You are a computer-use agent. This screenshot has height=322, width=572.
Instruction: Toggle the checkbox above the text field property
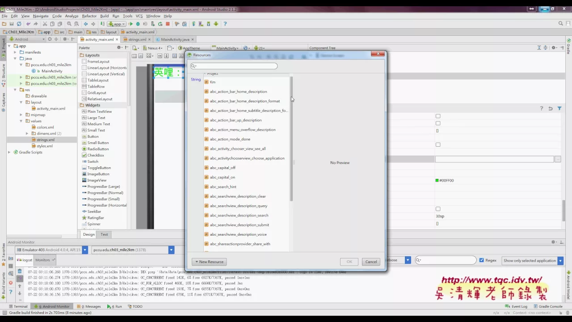(438, 145)
